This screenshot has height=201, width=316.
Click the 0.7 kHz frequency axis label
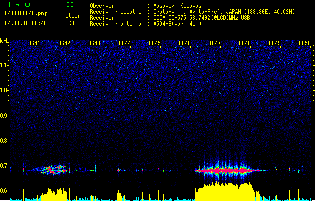click(5, 166)
